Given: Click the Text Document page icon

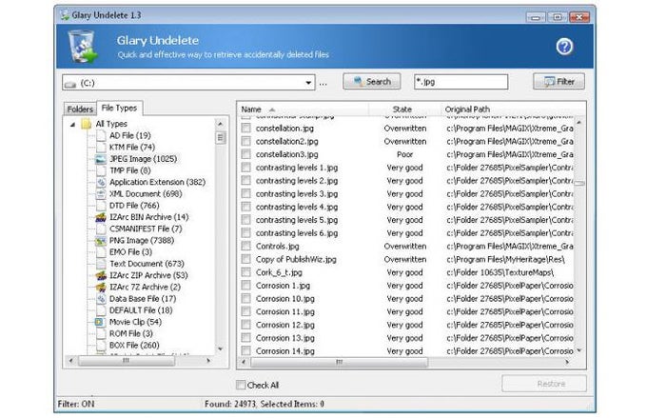Looking at the screenshot, I should 101,264.
